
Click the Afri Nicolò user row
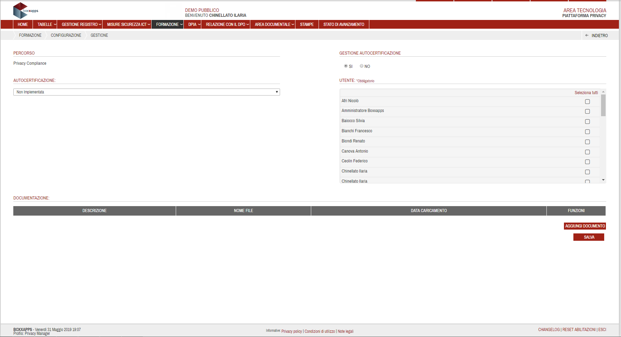coord(470,101)
